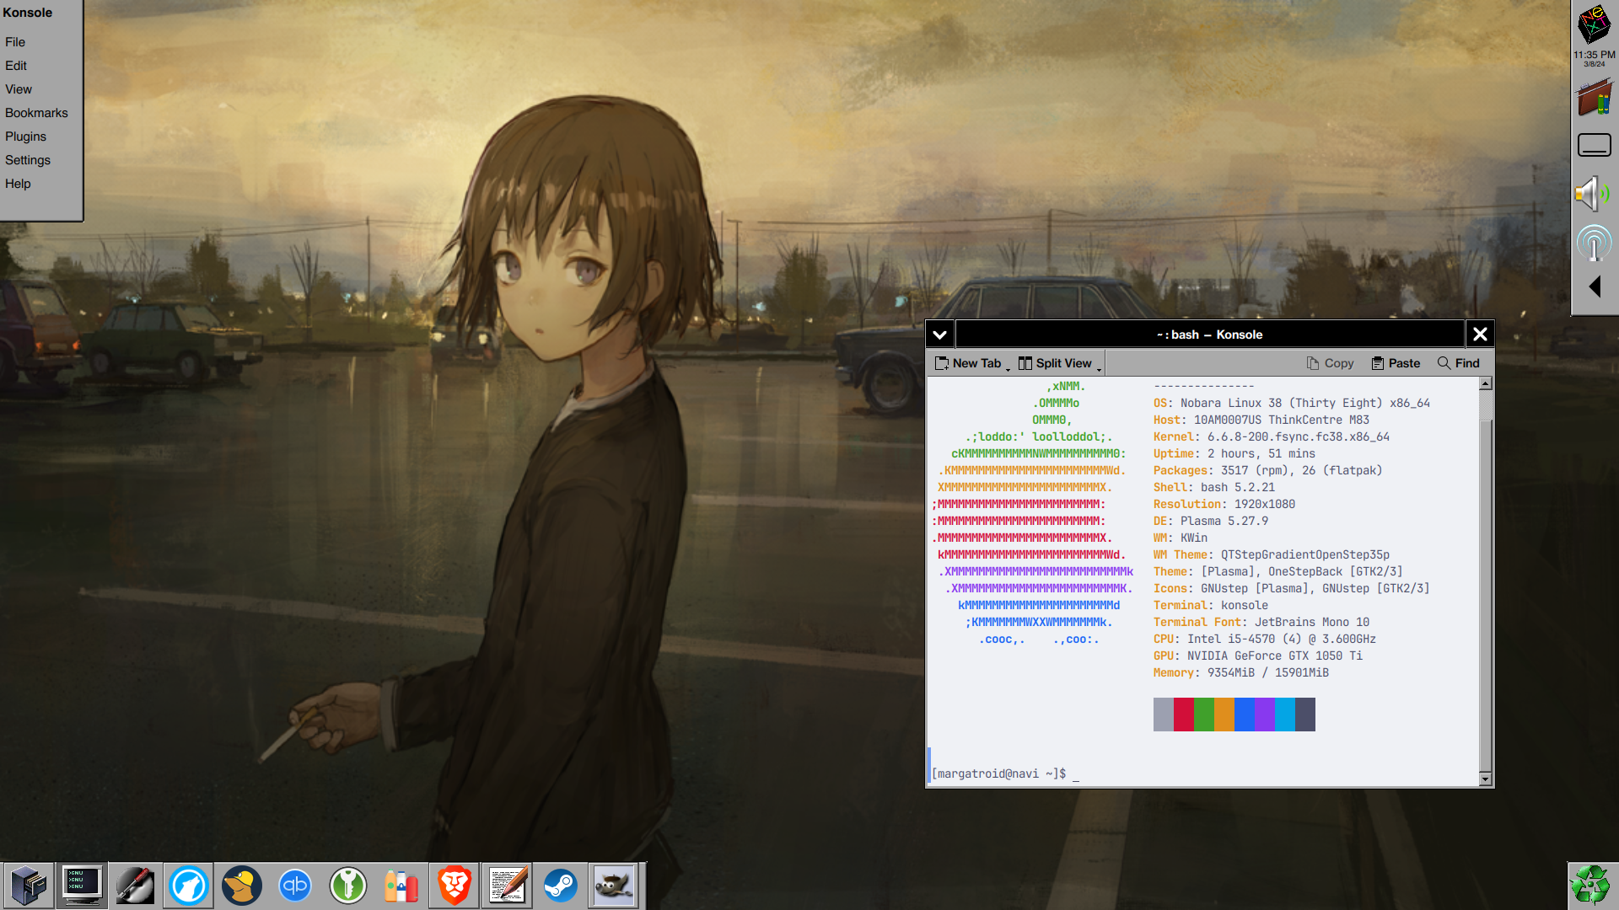Launch the text editor with pencil icon
This screenshot has width=1619, height=910.
click(x=507, y=886)
